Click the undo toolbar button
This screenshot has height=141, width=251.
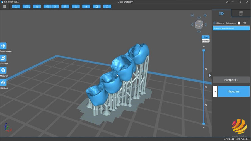pyautogui.click(x=47, y=7)
